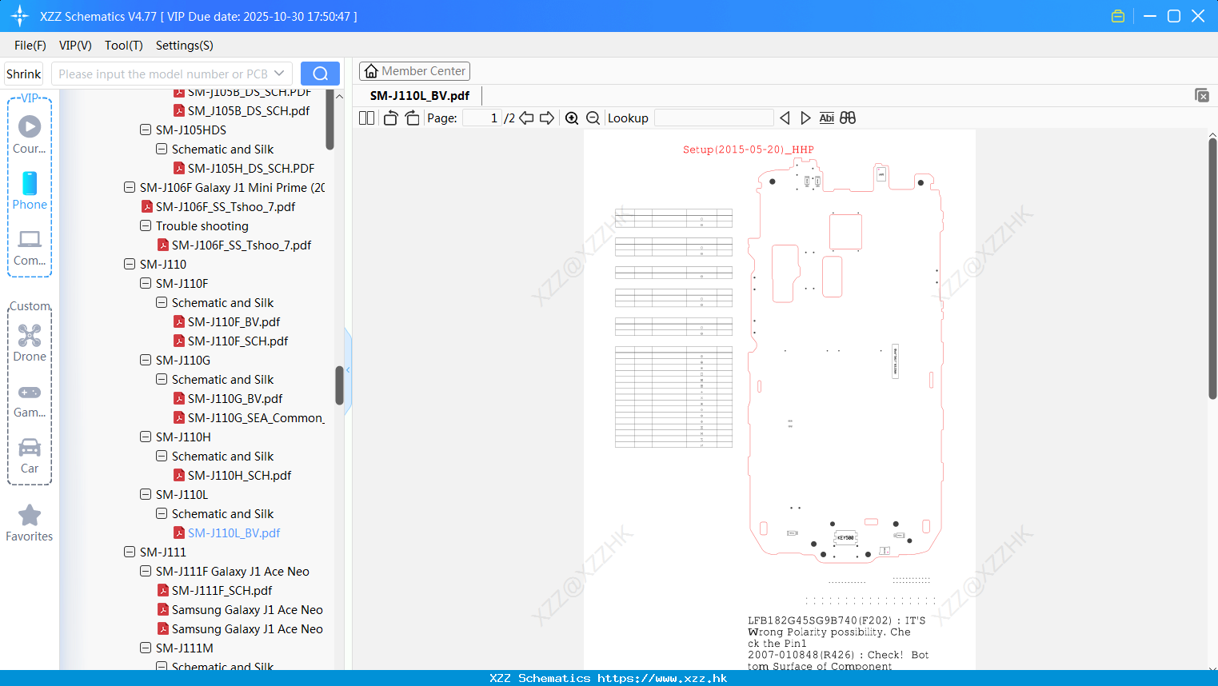
Task: Collapse Schematic and Silk under SM-J110L
Action: click(162, 513)
